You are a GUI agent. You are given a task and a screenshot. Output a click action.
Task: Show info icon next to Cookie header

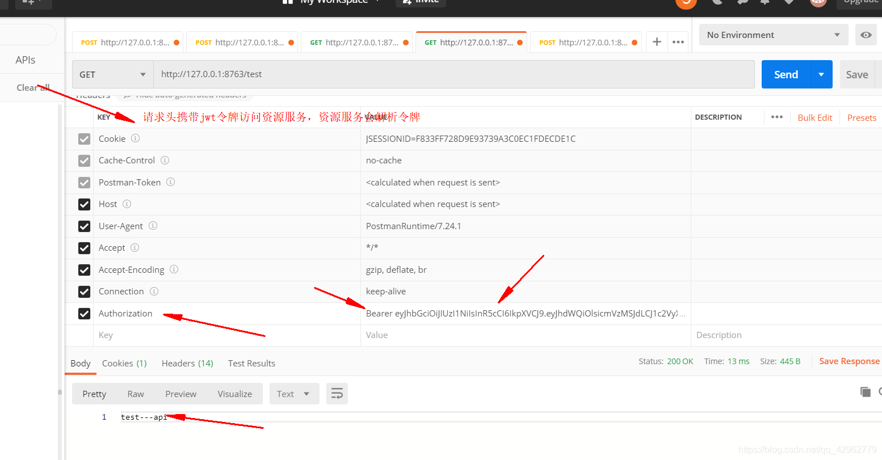135,138
